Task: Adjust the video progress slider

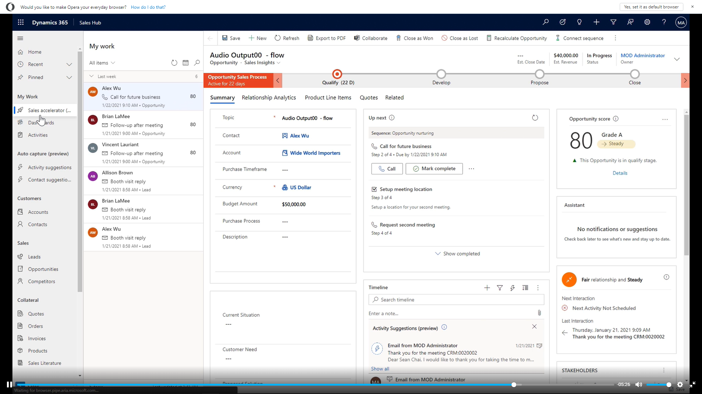Action: (514, 385)
